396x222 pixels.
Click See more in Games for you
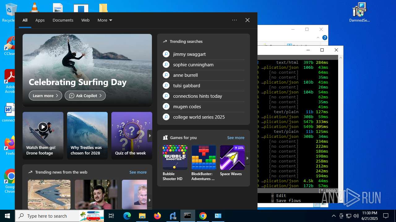pos(236,138)
